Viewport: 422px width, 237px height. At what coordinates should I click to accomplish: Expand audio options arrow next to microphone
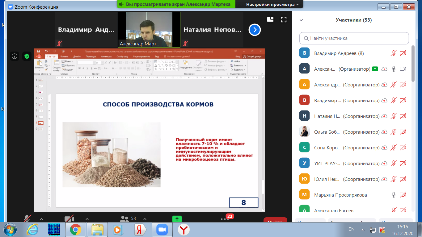coord(41,218)
